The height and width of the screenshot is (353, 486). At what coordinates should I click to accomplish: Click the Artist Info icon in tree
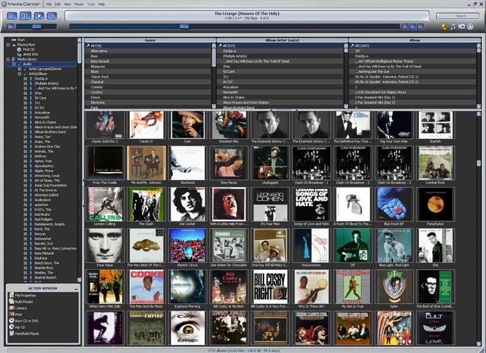[19, 55]
